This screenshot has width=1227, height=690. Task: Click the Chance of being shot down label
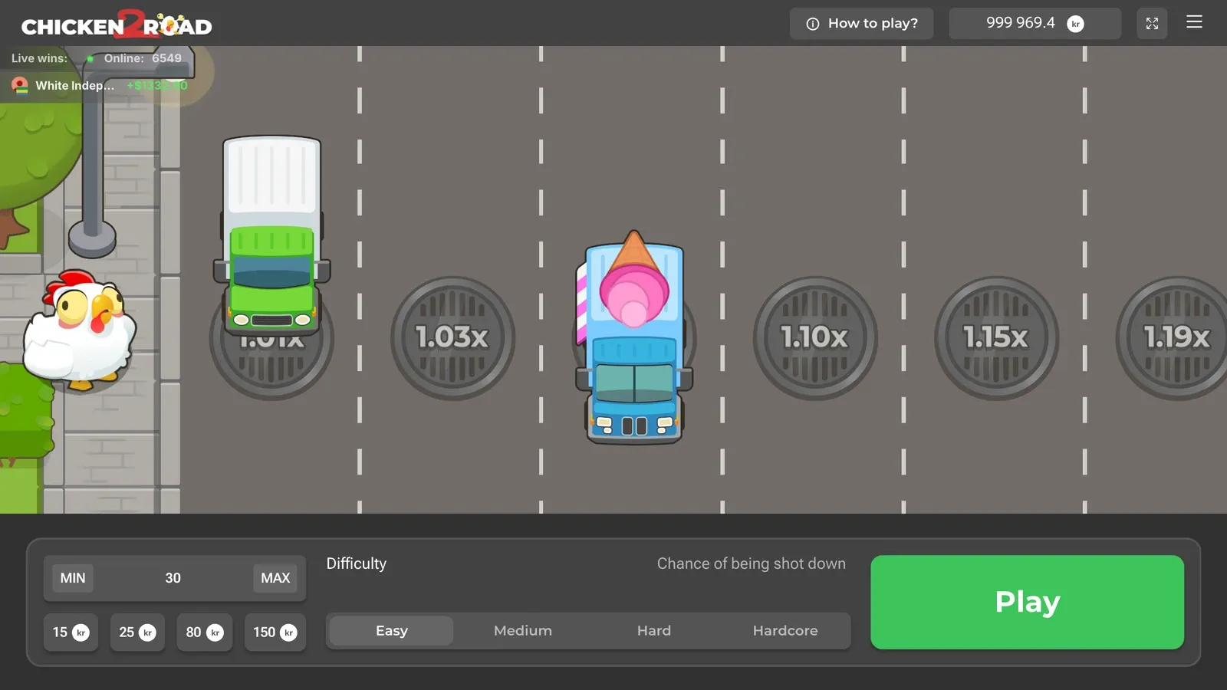(x=752, y=563)
